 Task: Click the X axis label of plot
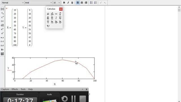55,84
